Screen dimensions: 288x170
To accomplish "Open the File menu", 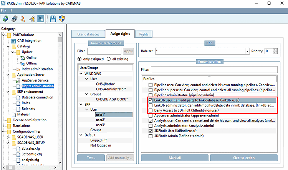I will (3, 11).
